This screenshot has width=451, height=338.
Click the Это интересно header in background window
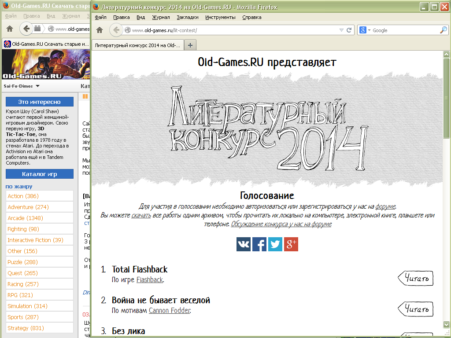pyautogui.click(x=39, y=102)
